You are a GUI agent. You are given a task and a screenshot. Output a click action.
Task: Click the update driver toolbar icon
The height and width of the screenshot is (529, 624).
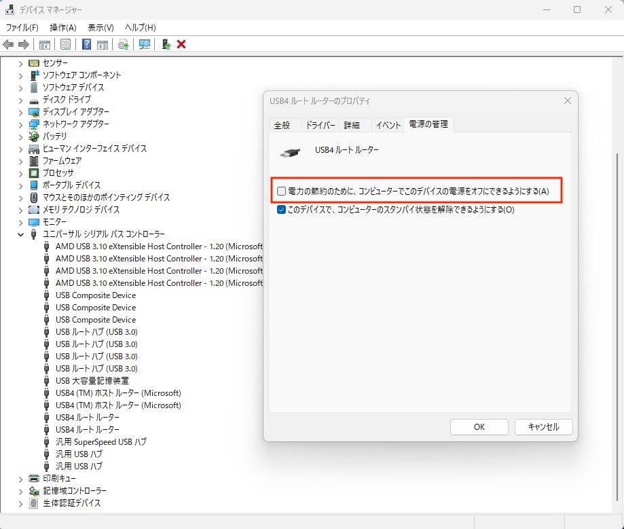coord(123,44)
